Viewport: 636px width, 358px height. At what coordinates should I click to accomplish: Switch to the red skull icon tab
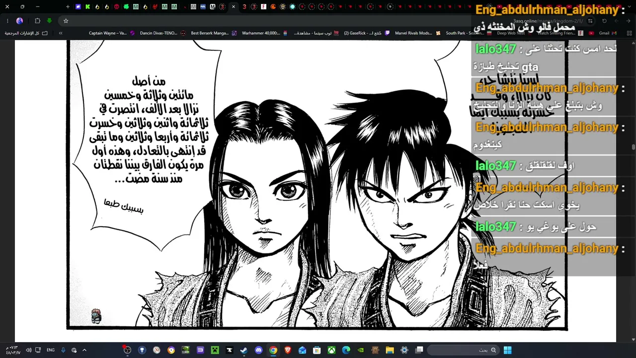point(116,7)
